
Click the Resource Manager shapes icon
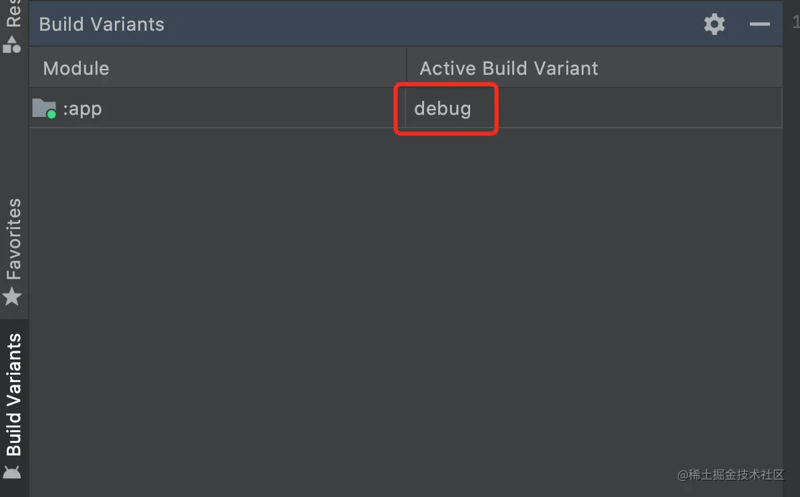(x=12, y=45)
